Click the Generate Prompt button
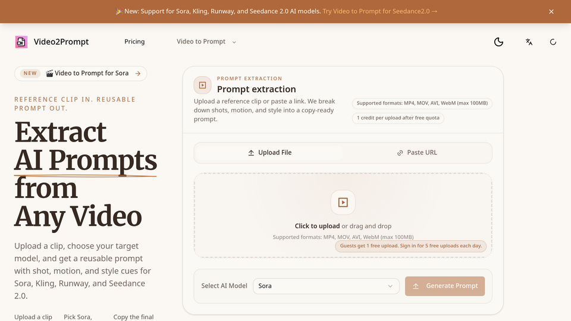The height and width of the screenshot is (321, 571). coord(445,286)
